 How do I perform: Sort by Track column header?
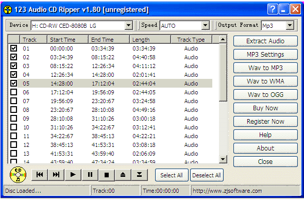(33, 40)
